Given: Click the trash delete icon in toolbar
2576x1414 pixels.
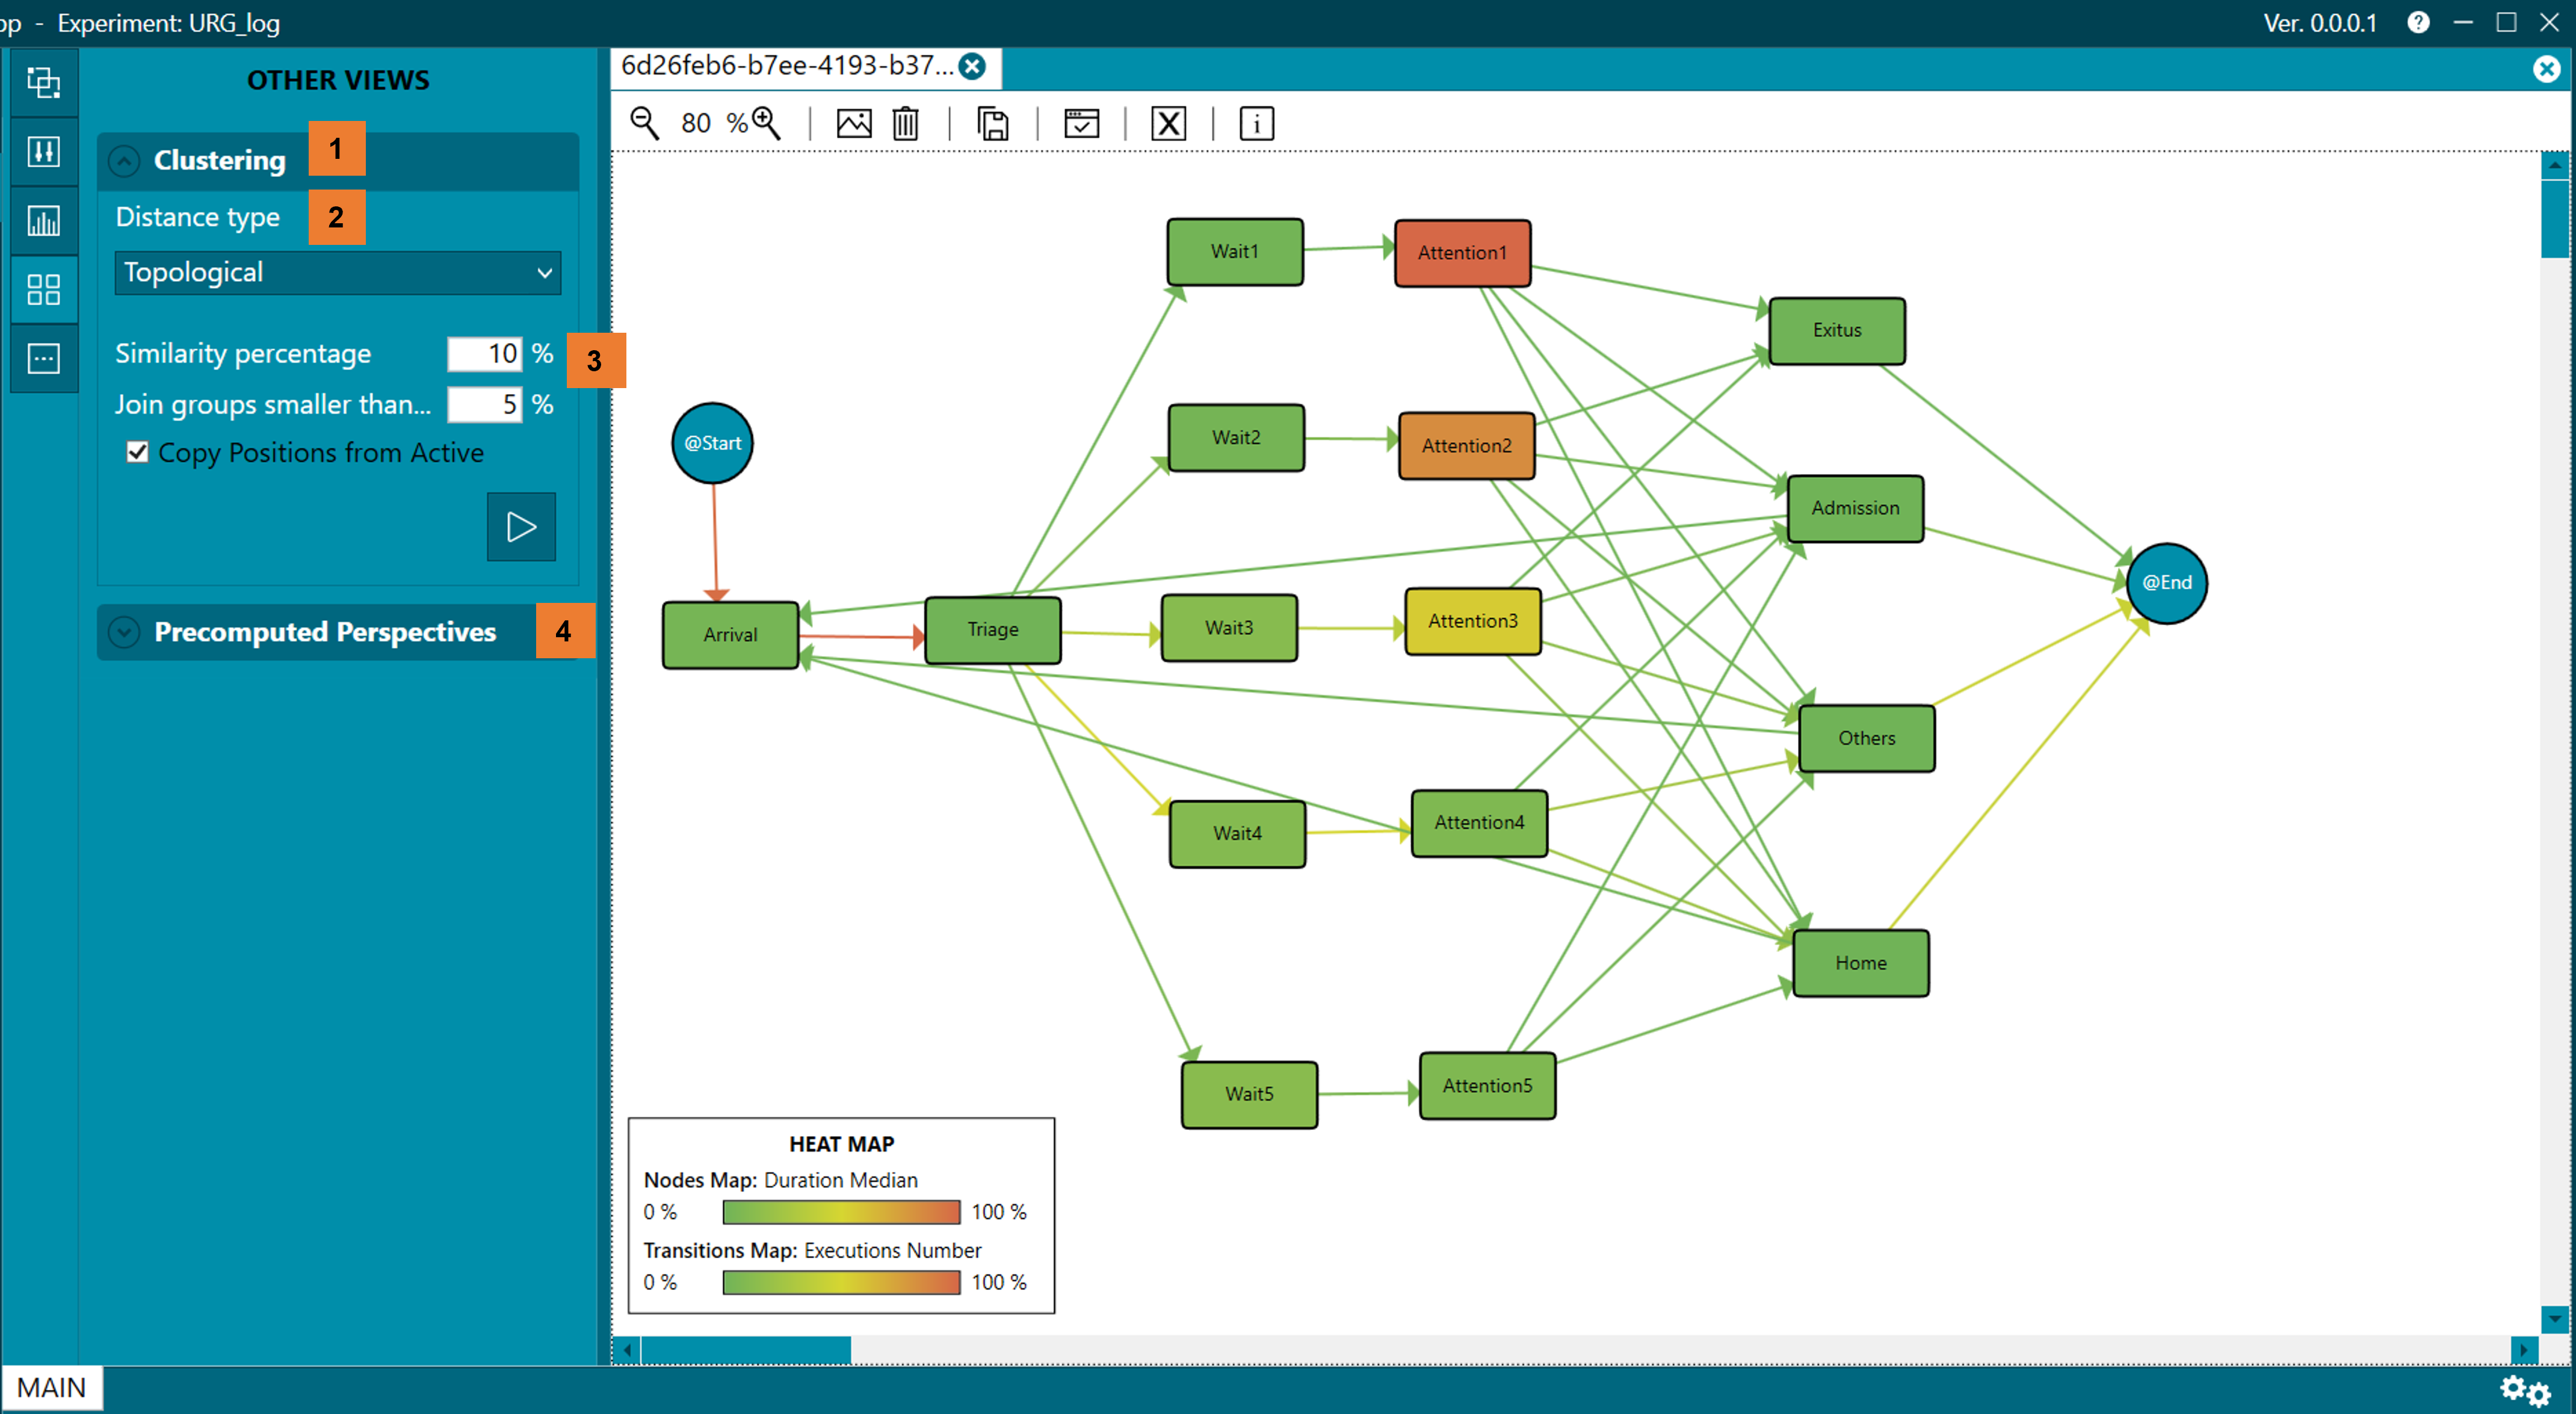Looking at the screenshot, I should [906, 124].
